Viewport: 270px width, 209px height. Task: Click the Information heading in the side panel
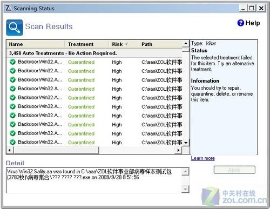[205, 81]
